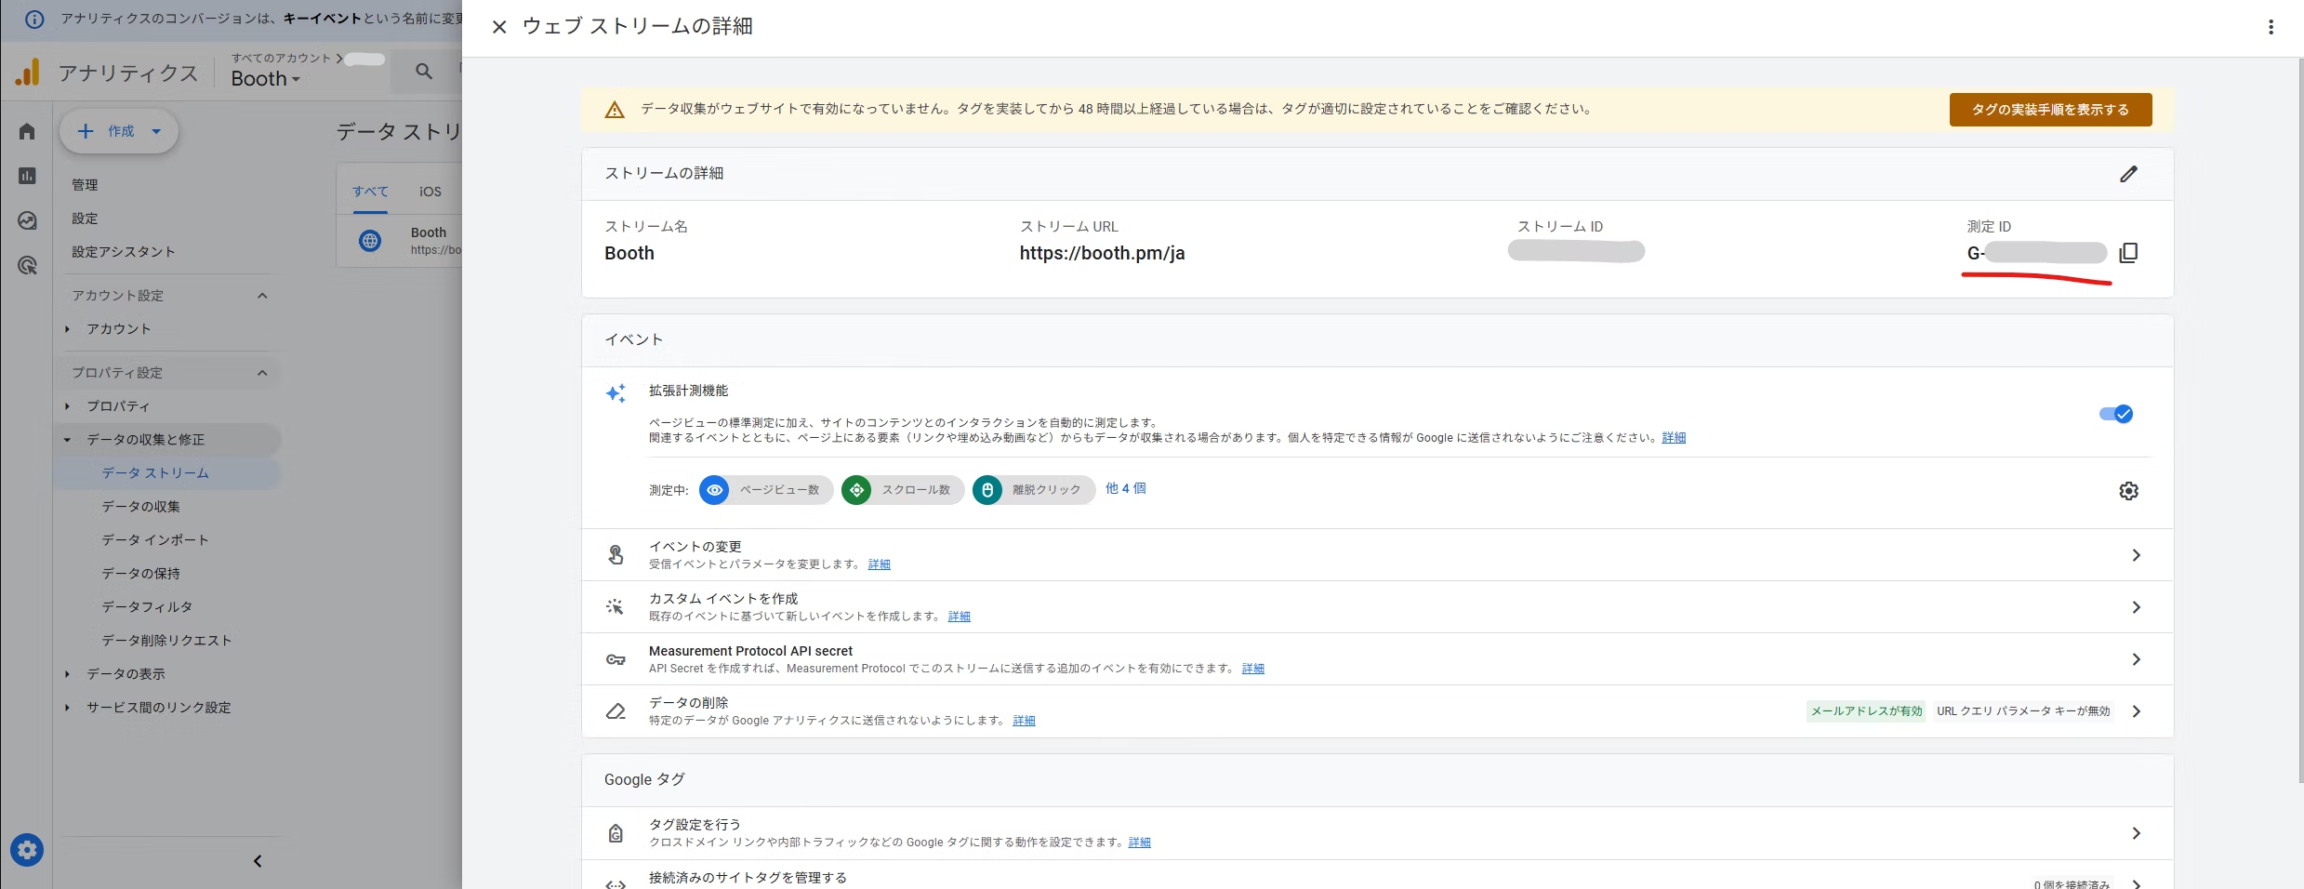Screen dimensions: 2304x889
Task: Edit stream details with the pencil icon
Action: [x=2128, y=174]
